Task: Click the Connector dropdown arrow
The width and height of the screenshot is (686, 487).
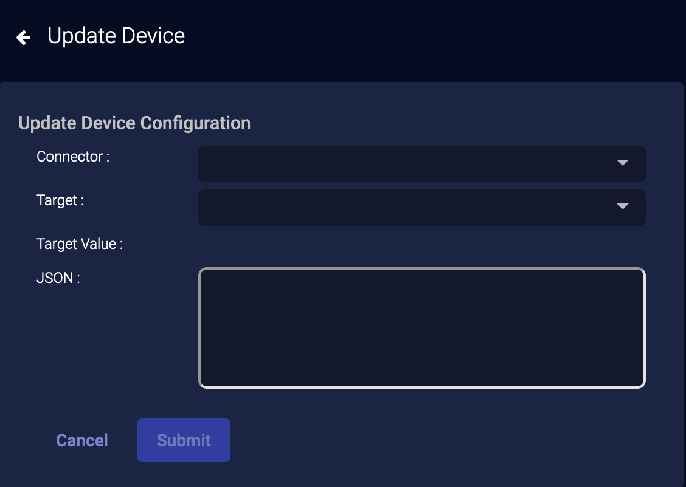Action: [622, 163]
